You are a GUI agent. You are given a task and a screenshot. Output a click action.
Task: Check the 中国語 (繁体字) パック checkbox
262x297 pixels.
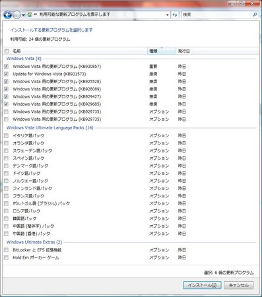click(6, 226)
